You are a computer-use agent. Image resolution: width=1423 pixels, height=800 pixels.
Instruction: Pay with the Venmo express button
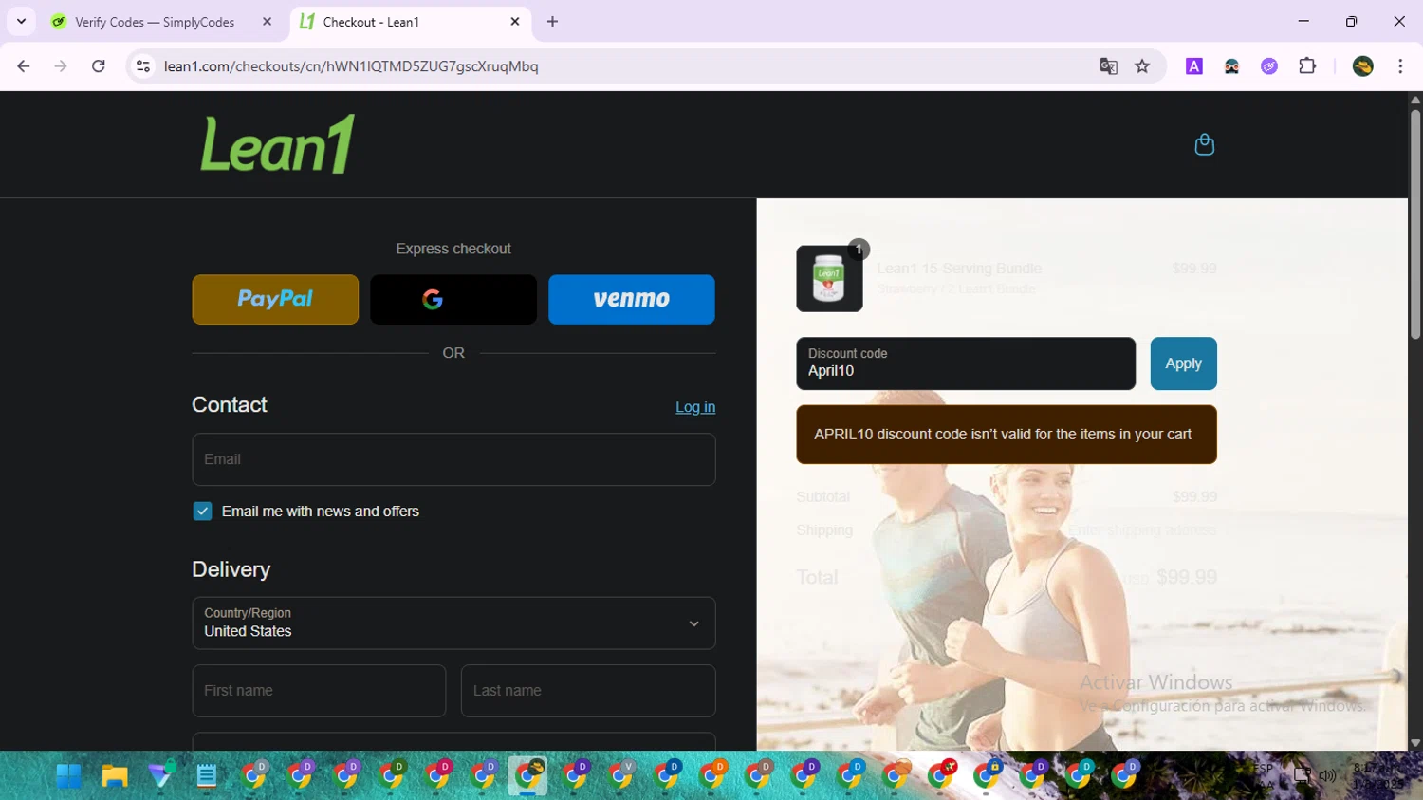click(632, 300)
